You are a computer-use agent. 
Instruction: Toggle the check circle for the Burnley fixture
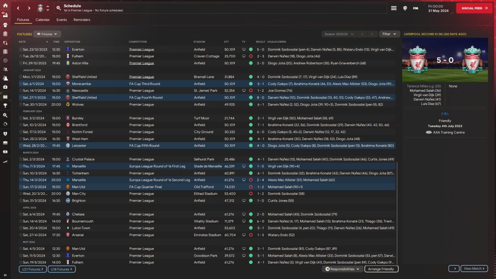(x=21, y=118)
